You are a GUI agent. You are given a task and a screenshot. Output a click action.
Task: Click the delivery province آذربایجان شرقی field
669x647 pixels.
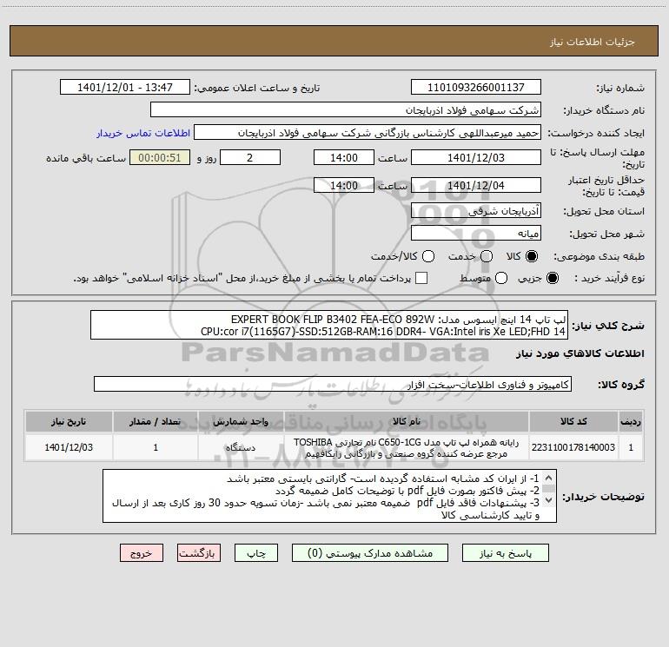tap(476, 211)
